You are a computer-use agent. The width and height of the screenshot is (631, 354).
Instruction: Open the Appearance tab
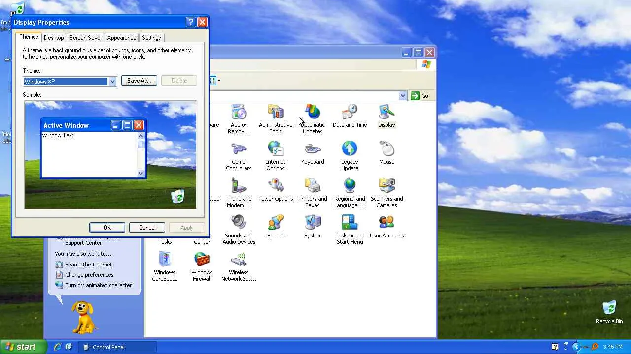point(121,38)
